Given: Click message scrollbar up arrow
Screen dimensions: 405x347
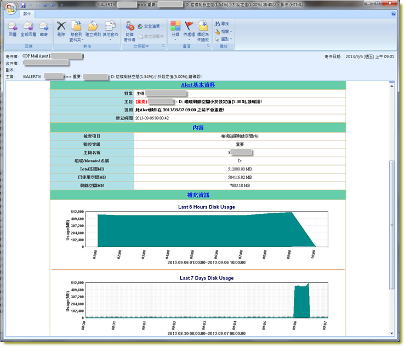Looking at the screenshot, I should click(392, 86).
